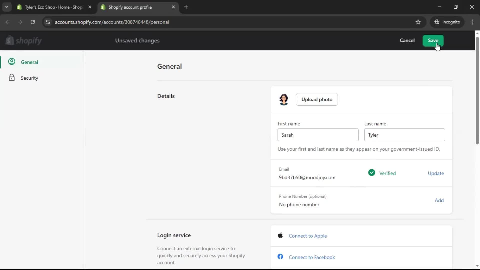Click Update next to the email address
The width and height of the screenshot is (480, 270).
[x=436, y=173]
